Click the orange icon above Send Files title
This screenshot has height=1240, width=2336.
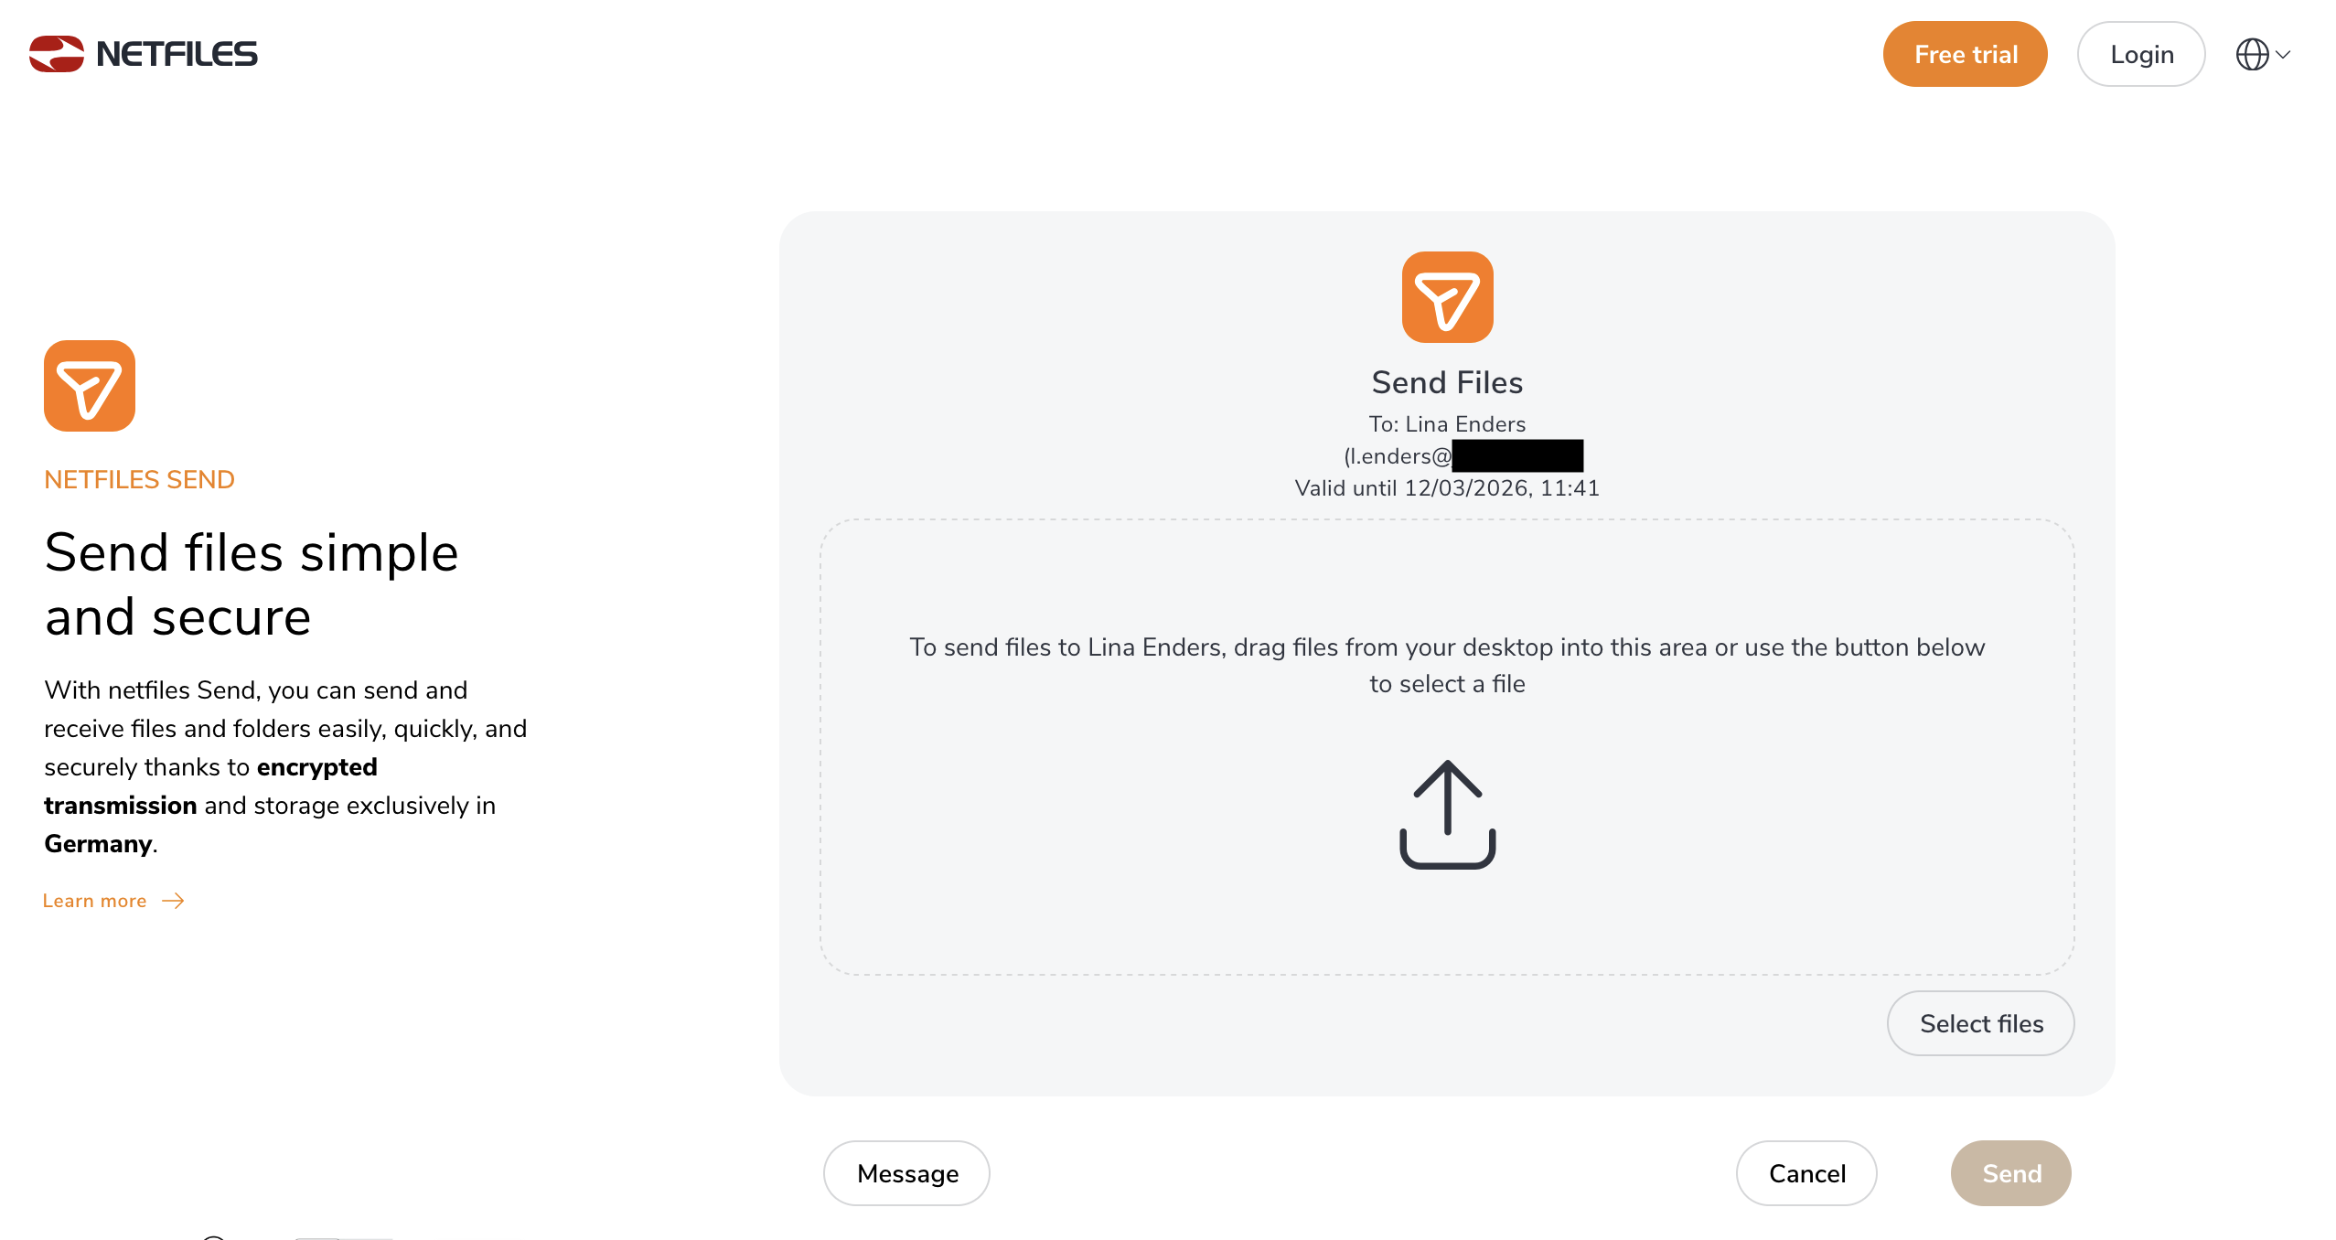1447,297
